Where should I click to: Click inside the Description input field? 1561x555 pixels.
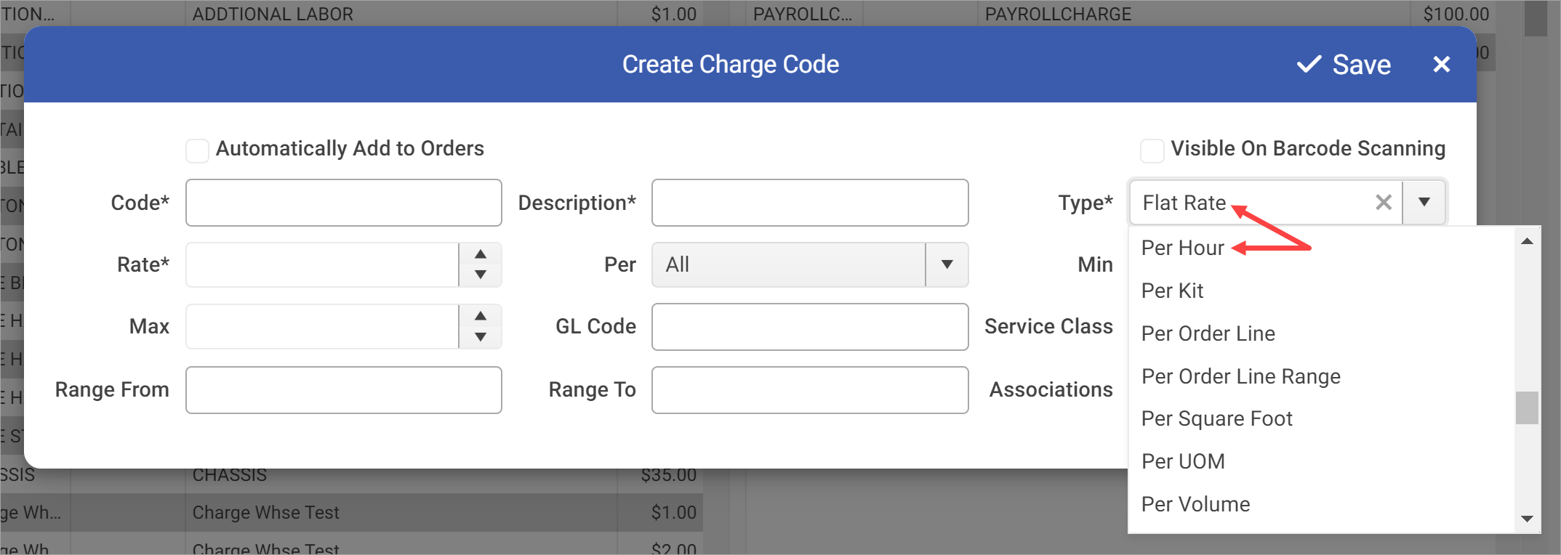tap(809, 203)
